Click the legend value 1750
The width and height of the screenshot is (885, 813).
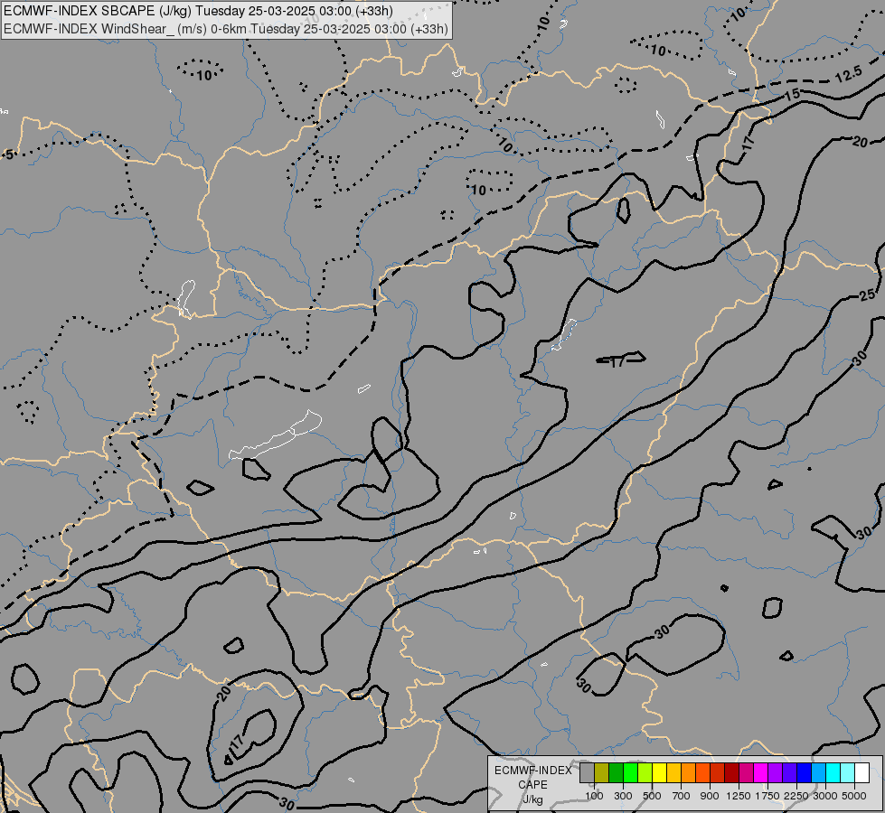(x=767, y=796)
